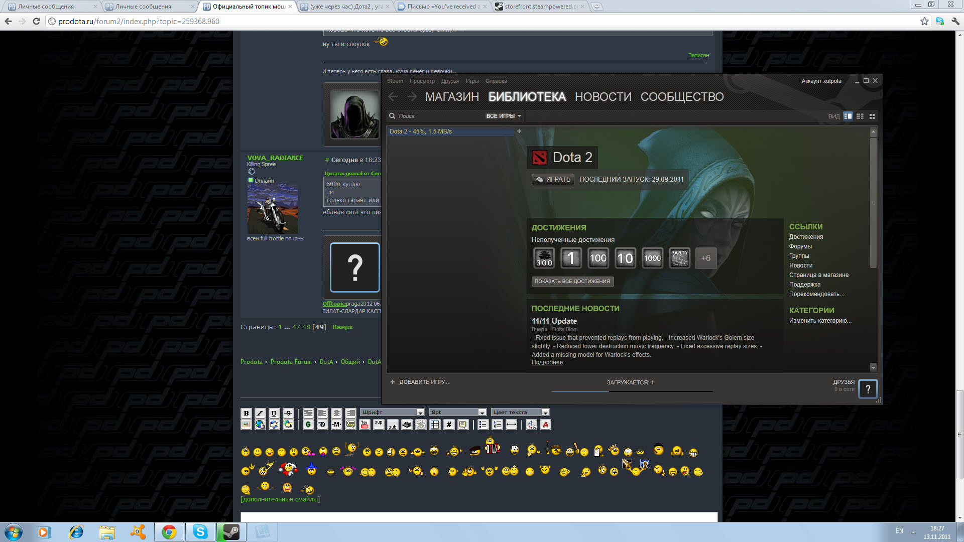Switch Steam library to grid view
964x542 pixels.
coord(872,116)
